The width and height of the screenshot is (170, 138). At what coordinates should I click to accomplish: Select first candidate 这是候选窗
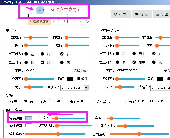[x=39, y=21]
